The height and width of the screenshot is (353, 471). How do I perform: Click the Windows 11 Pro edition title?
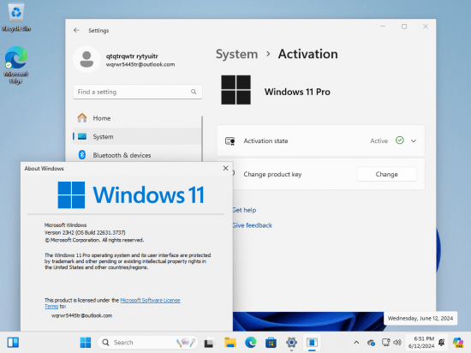(x=297, y=92)
